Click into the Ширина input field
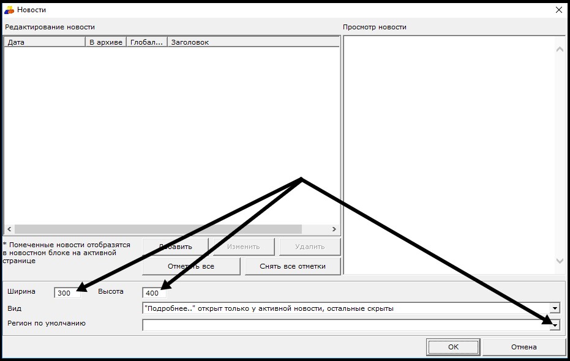Screen dimensions: 570x361 (66, 293)
